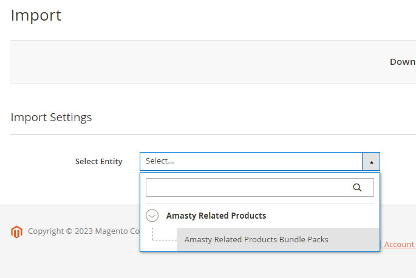
Task: Collapse Amasty Related Products via circle chevron
Action: 152,216
